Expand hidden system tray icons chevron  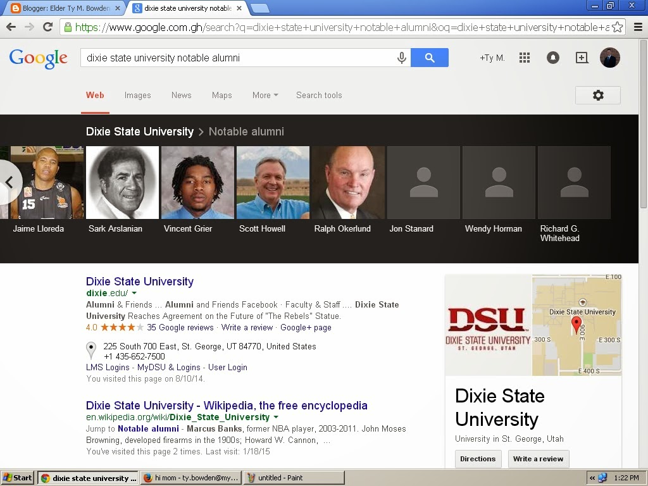pyautogui.click(x=592, y=478)
